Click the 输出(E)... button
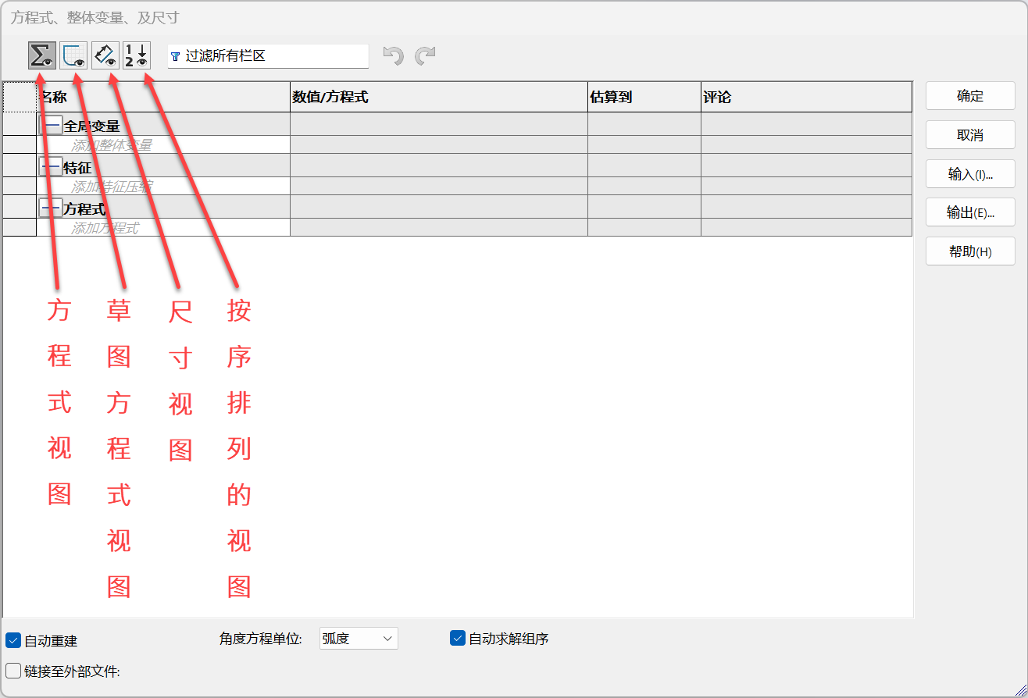The height and width of the screenshot is (698, 1028). click(970, 212)
